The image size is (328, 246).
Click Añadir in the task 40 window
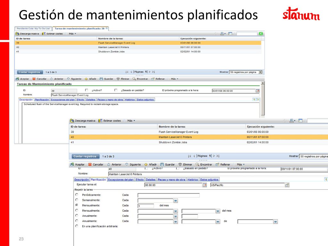click(x=151, y=164)
